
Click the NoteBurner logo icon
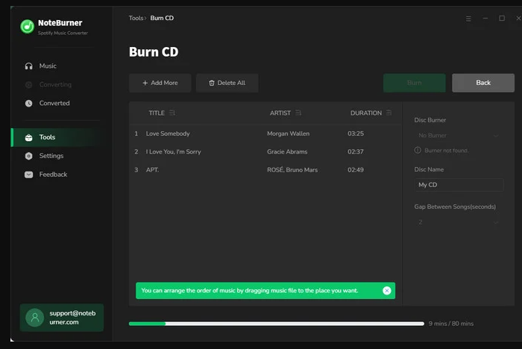click(x=28, y=26)
